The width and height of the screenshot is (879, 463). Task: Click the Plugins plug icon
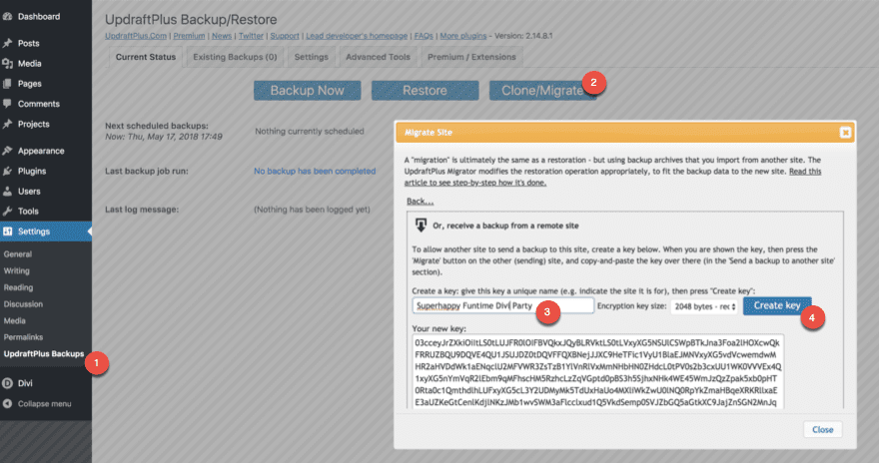(x=7, y=171)
